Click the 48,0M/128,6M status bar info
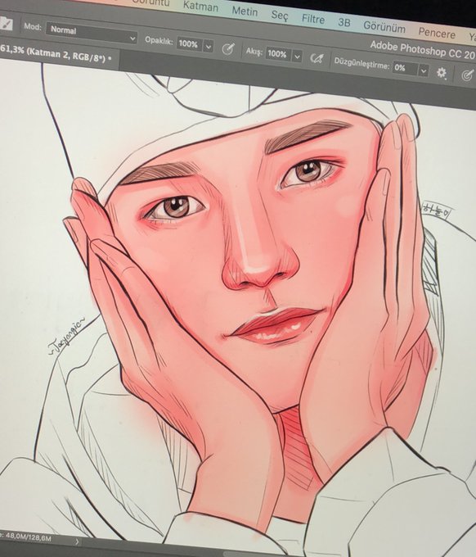Screen dimensions: 476x557 click(29, 537)
